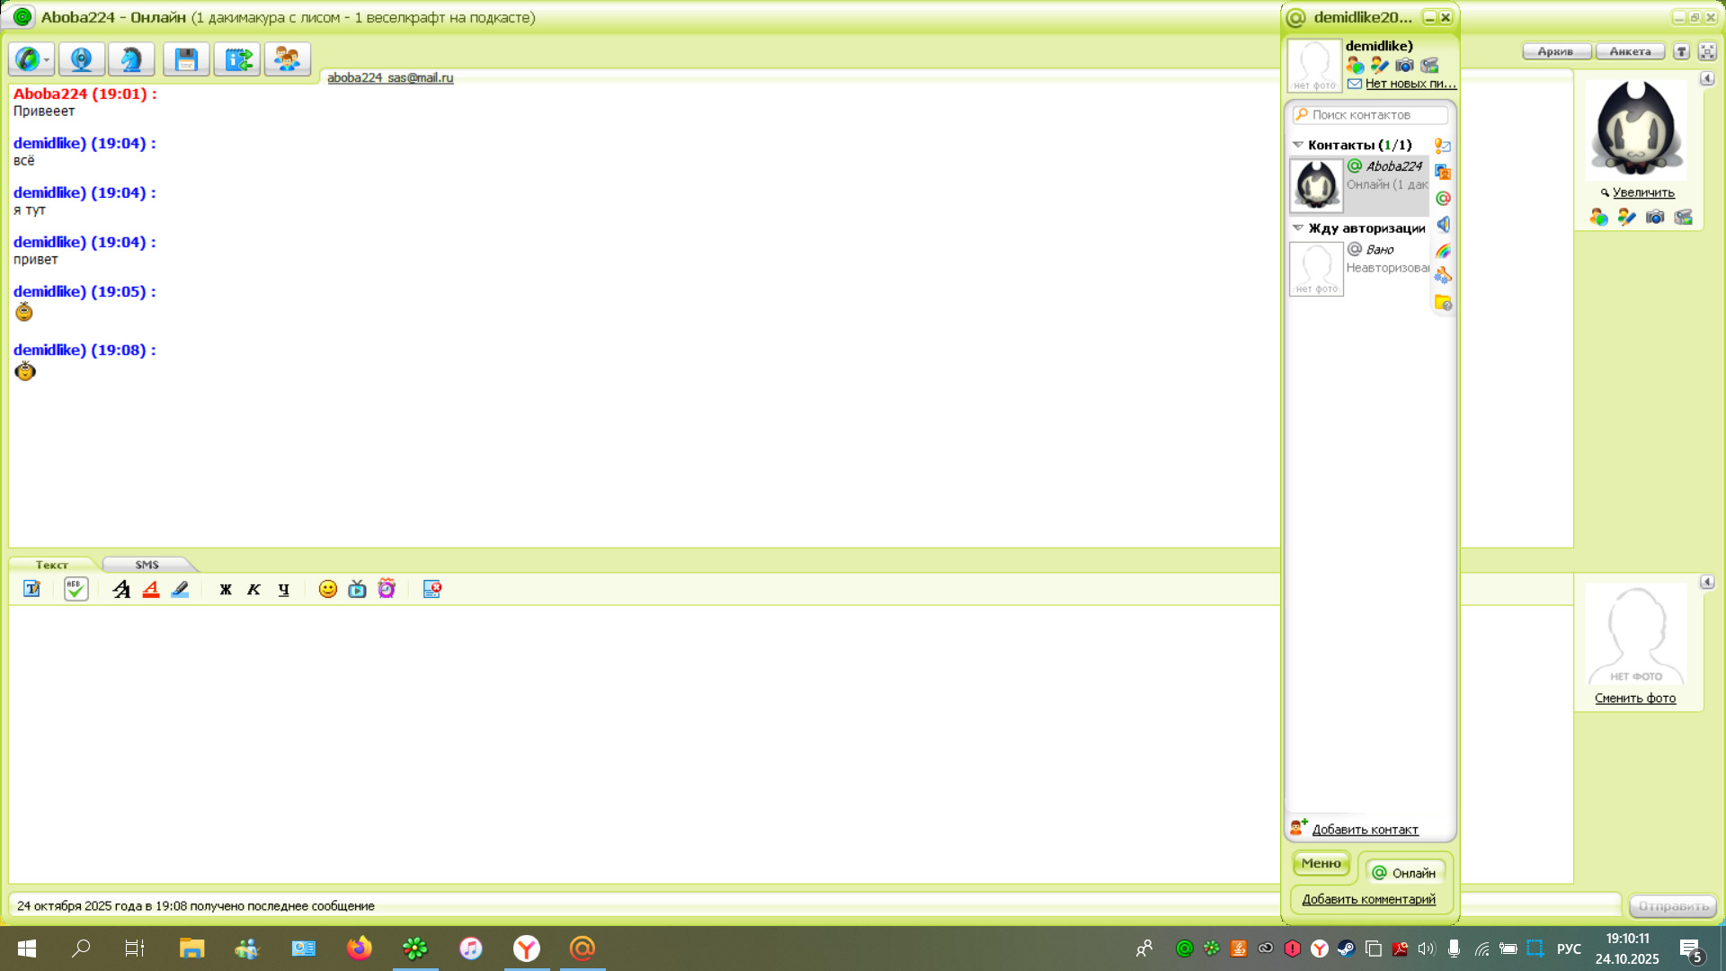The image size is (1726, 971).
Task: Toggle the spell check ABC button
Action: pyautogui.click(x=76, y=589)
